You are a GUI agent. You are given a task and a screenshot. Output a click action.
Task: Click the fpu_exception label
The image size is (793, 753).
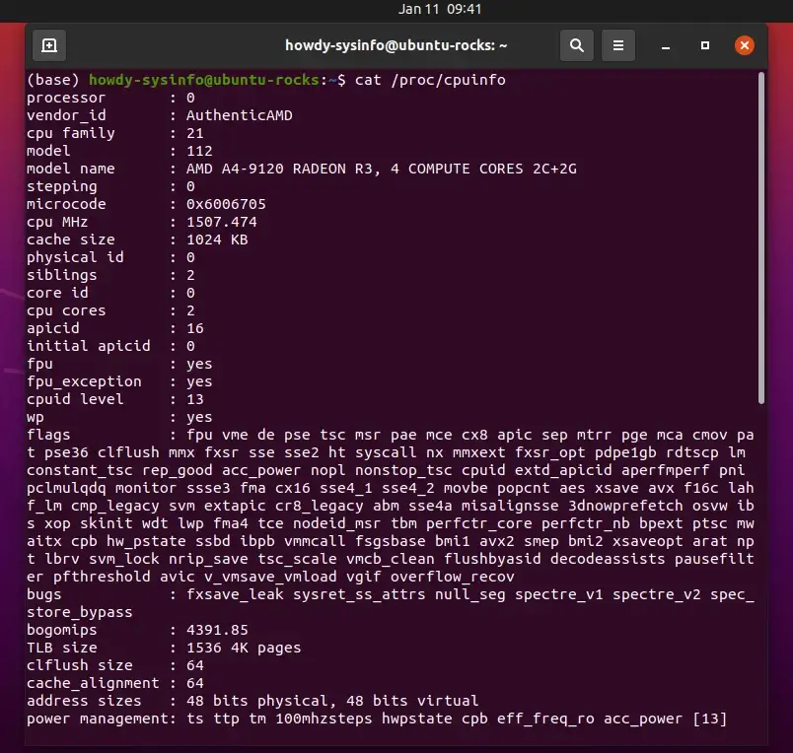coord(84,381)
